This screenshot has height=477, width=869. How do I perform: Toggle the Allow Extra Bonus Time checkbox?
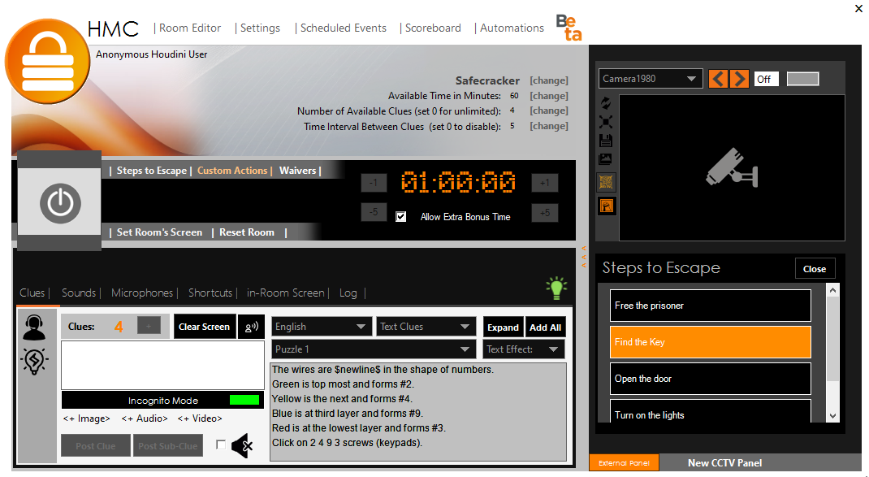tap(400, 217)
